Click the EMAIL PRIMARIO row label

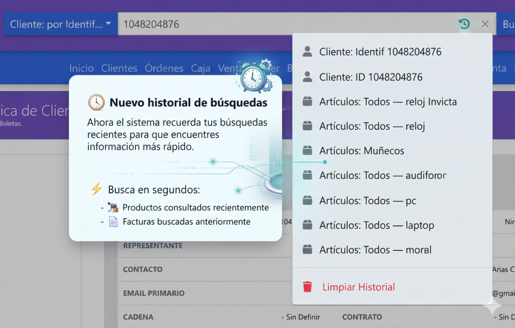click(x=153, y=293)
